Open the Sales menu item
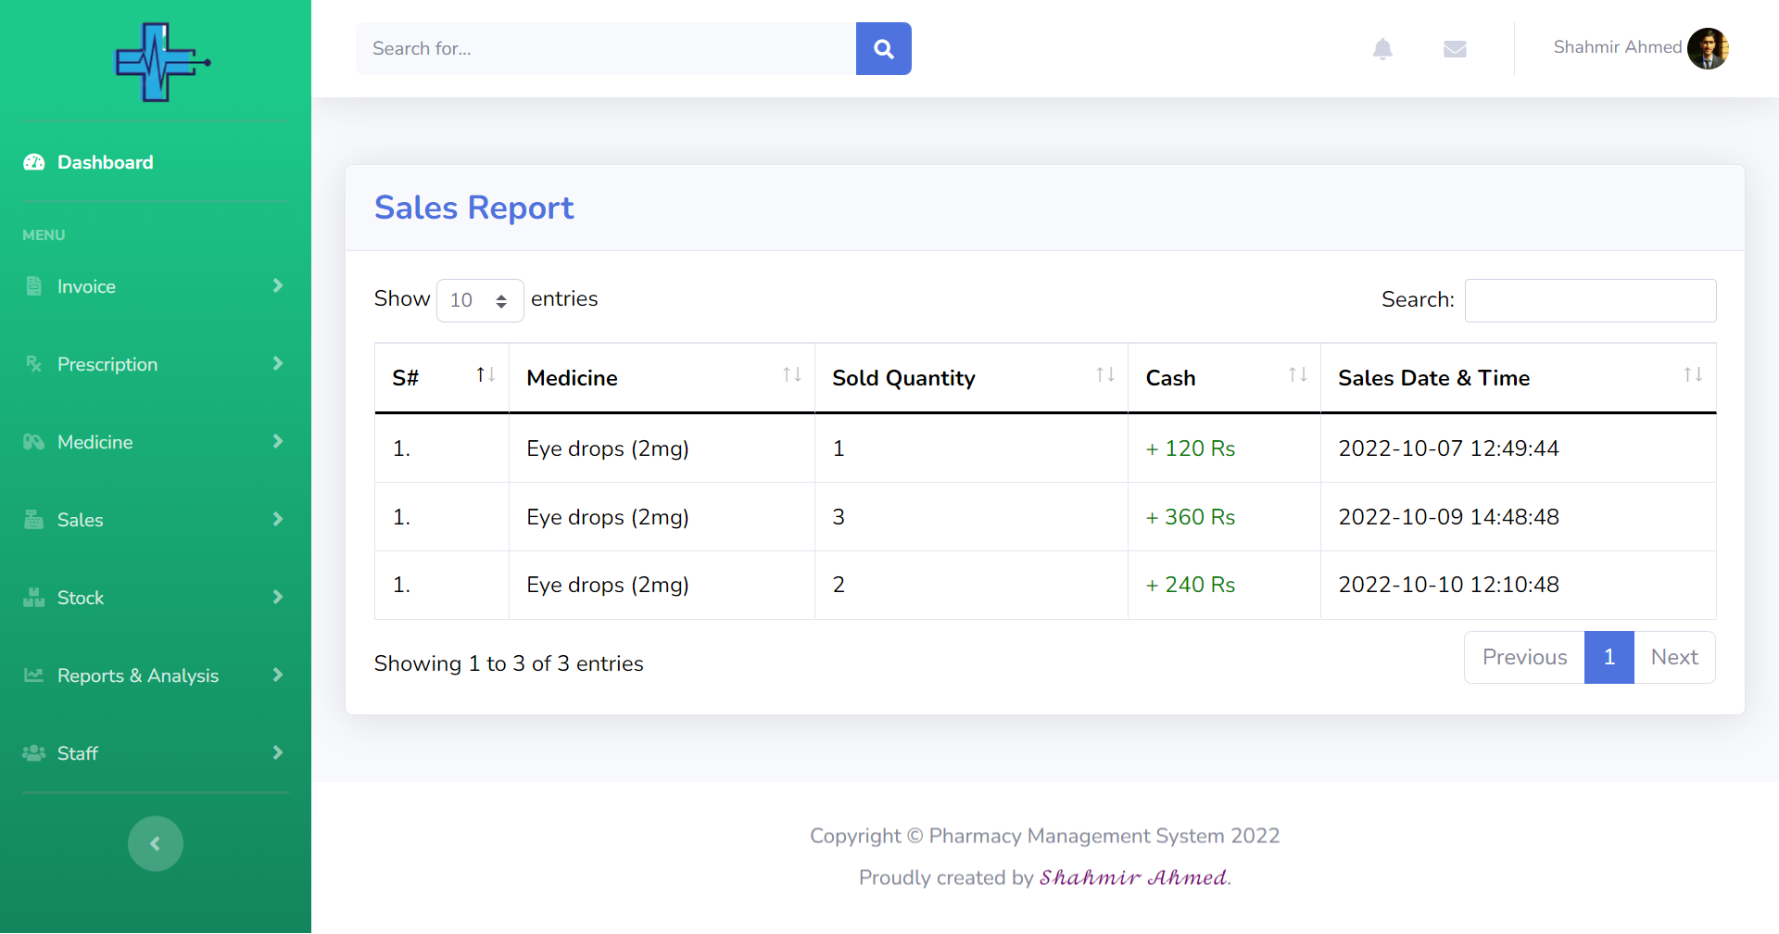 click(x=155, y=520)
